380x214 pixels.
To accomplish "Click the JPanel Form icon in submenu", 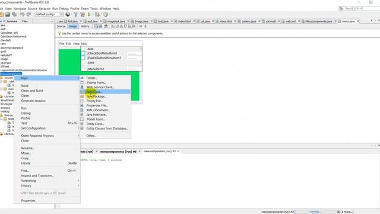I will coord(82,119).
